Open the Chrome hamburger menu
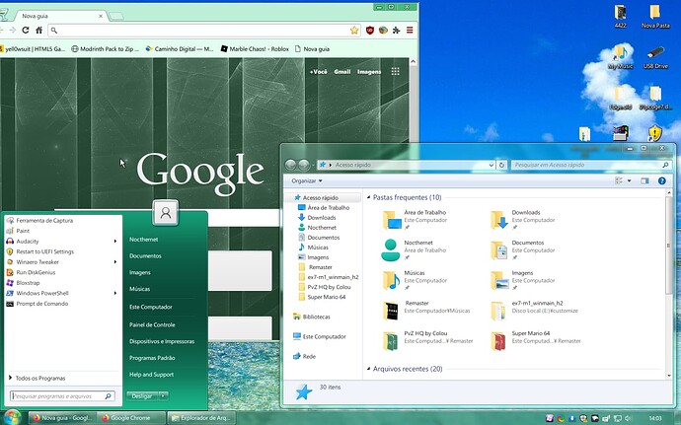Viewport: 681px width, 425px height. pyautogui.click(x=410, y=30)
